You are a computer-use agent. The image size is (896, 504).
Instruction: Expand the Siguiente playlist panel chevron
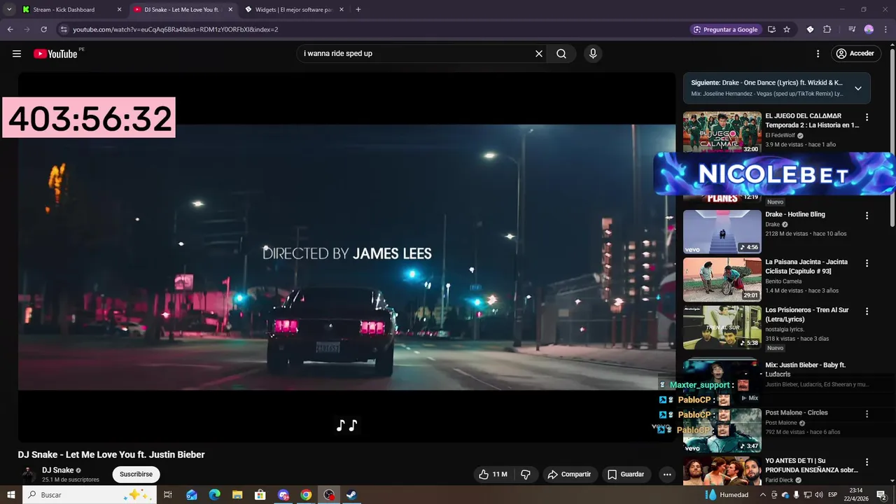pyautogui.click(x=858, y=88)
